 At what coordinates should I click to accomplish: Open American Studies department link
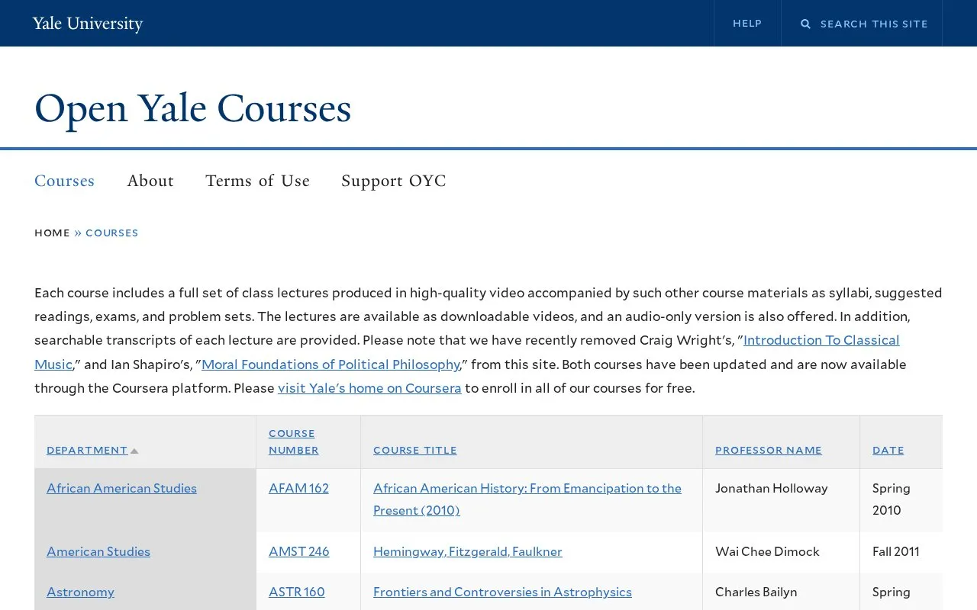click(98, 551)
